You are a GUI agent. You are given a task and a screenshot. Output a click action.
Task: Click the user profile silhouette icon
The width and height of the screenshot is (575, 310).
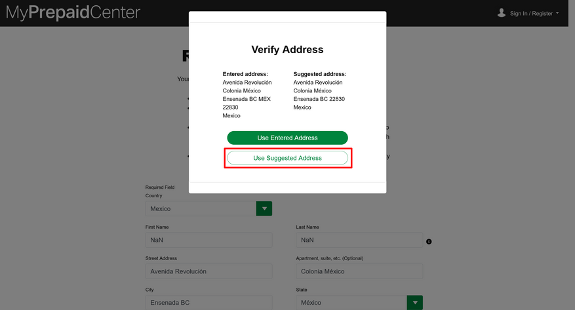(502, 12)
